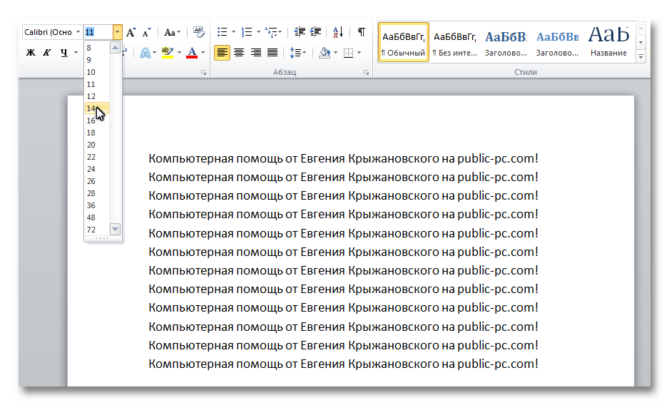
Task: Select font size 36 from list
Action: pyautogui.click(x=97, y=205)
